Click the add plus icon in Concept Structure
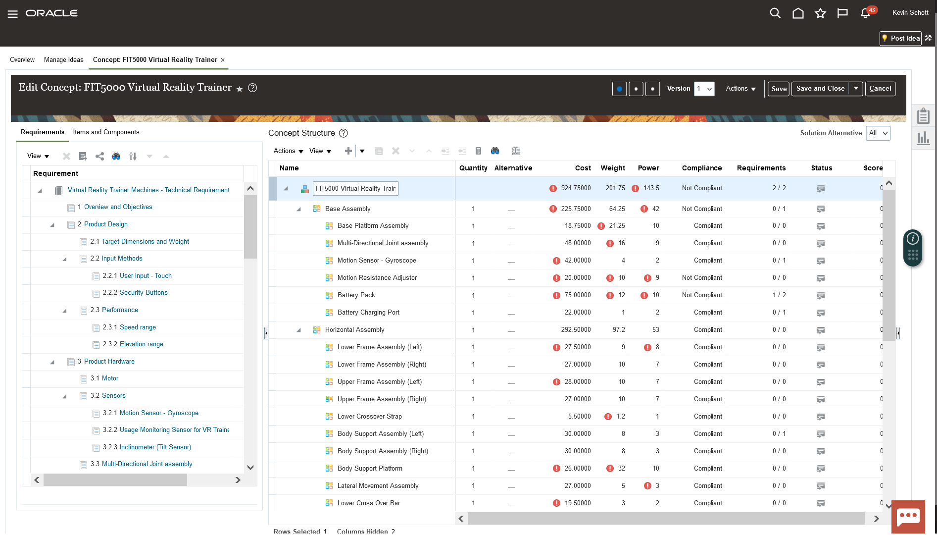The height and width of the screenshot is (535, 937). (348, 151)
